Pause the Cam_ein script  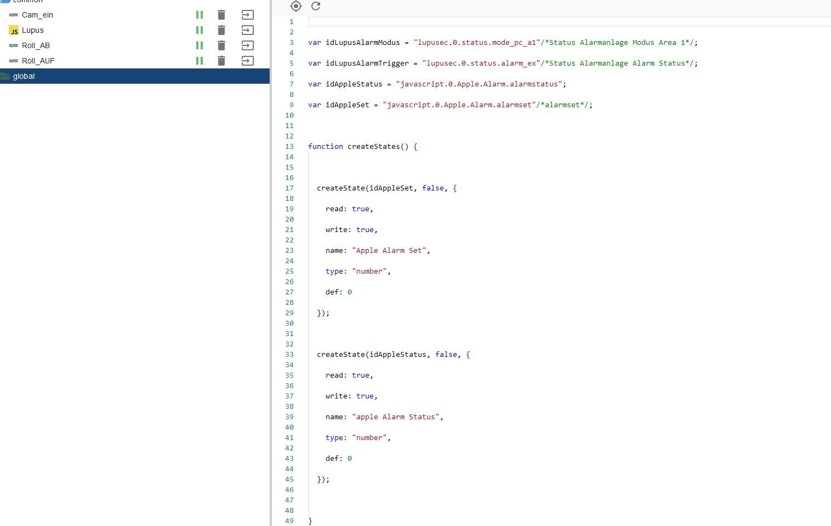[x=200, y=15]
